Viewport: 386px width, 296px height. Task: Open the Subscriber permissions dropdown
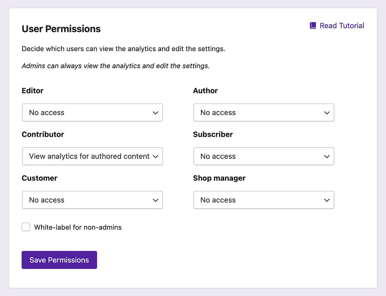coord(264,156)
